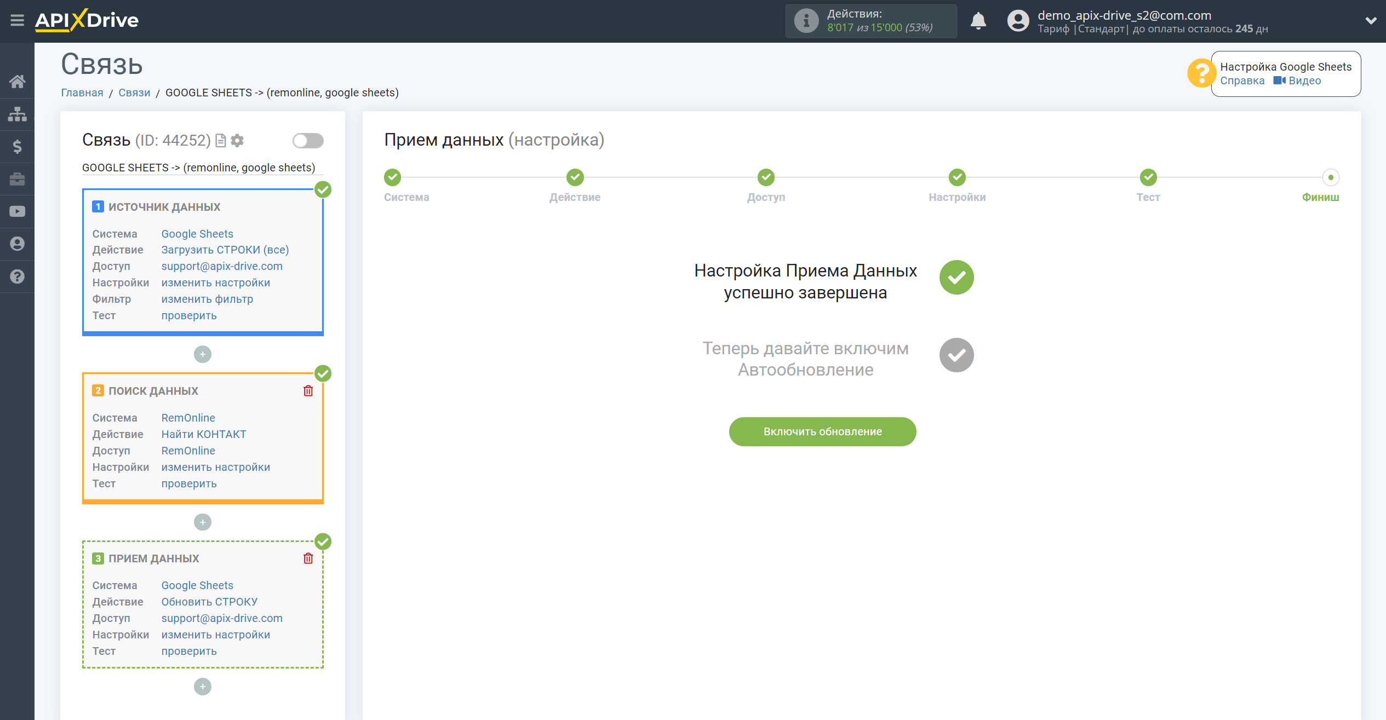This screenshot has height=720, width=1386.
Task: Click the orange question mark help icon
Action: (x=1201, y=73)
